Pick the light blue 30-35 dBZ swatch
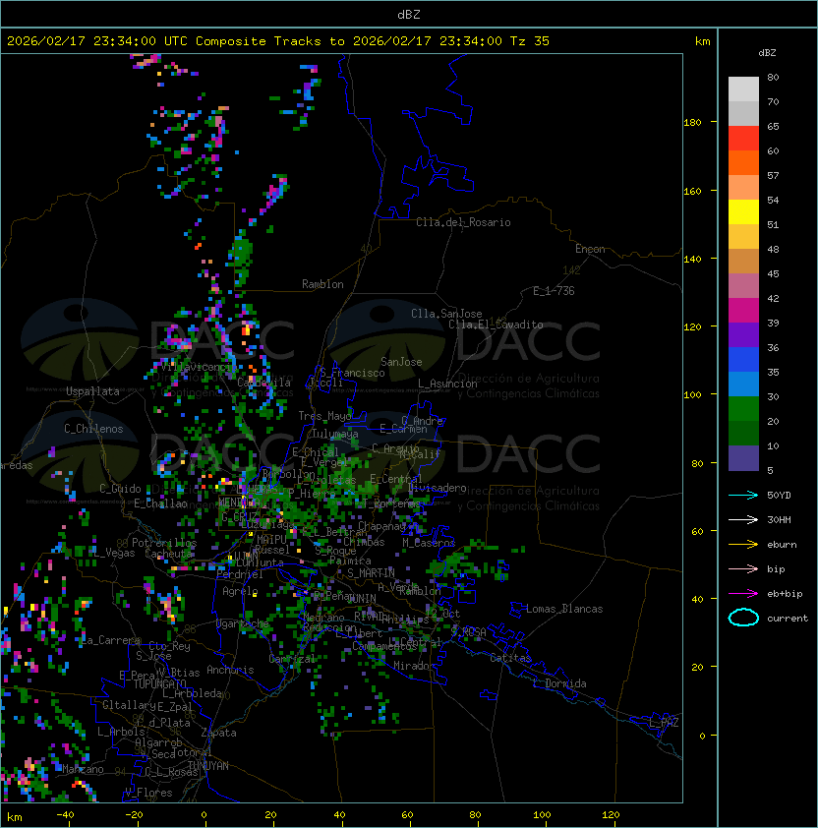 743,384
